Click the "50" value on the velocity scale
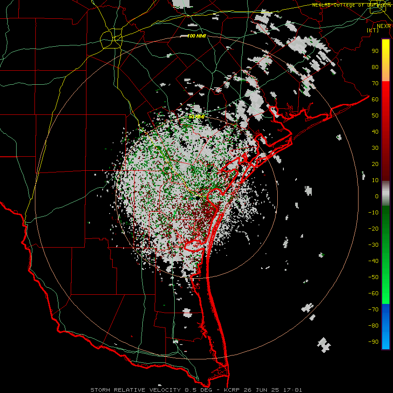Viewport: 393px width, 393px height. click(375, 116)
